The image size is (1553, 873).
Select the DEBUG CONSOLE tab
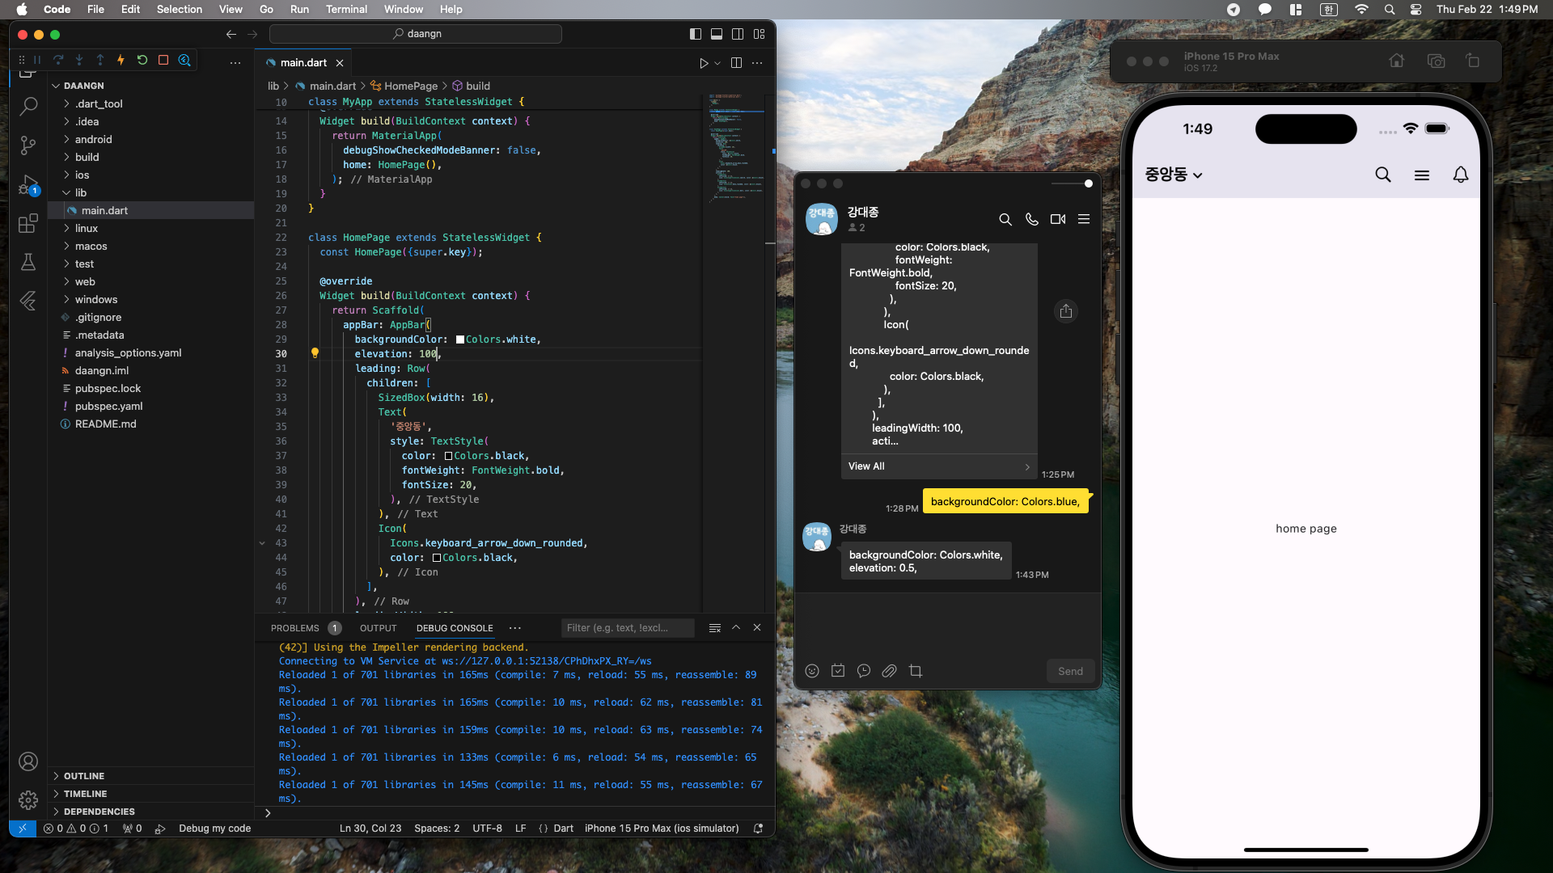coord(455,628)
